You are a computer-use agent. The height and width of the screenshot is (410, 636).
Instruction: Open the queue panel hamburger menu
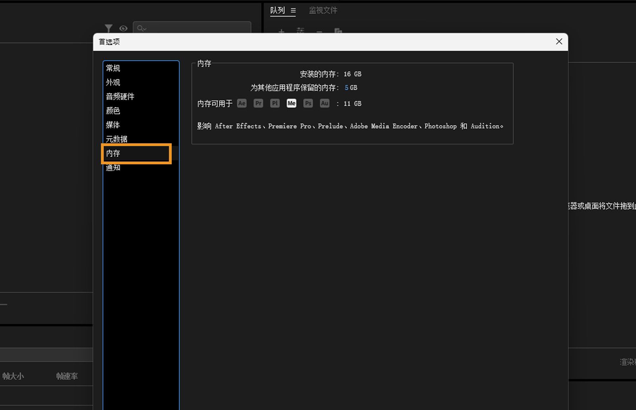(x=293, y=10)
